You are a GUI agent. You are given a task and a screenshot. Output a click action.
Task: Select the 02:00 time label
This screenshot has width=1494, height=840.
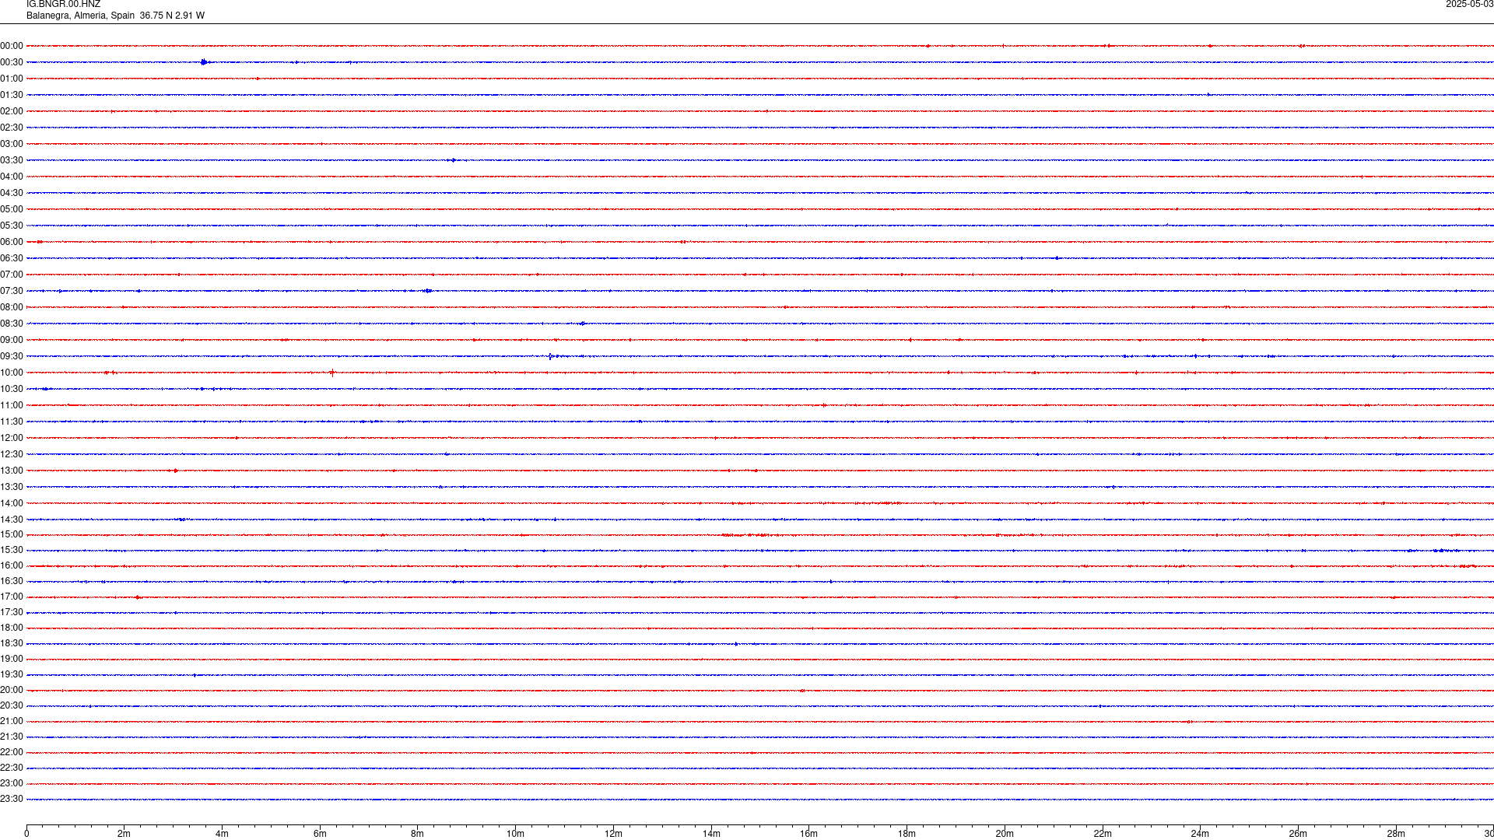pos(12,111)
